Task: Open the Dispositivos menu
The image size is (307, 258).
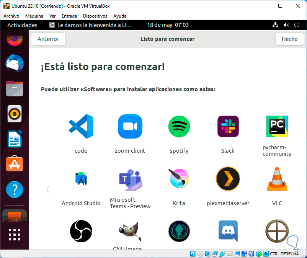Action: pyautogui.click(x=95, y=16)
